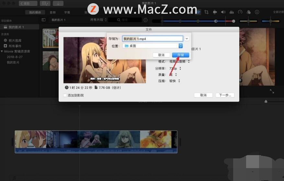Image resolution: width=284 pixels, height=181 pixels.
Task: Click the timeline clip audio waveform
Action: [96, 150]
